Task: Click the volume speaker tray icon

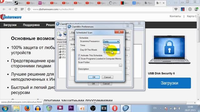Action: pyautogui.click(x=180, y=108)
